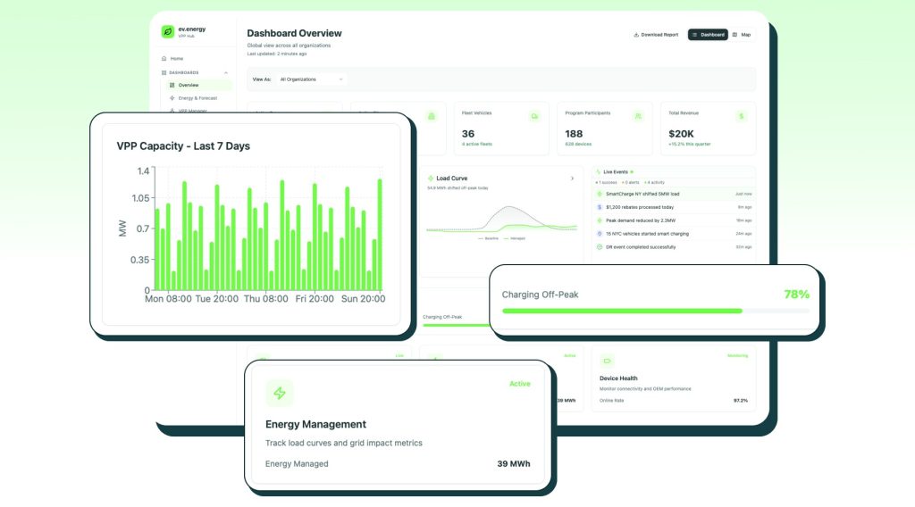Viewport: 915px width, 507px height.
Task: Select Energy & Forecast in sidebar
Action: click(x=197, y=98)
